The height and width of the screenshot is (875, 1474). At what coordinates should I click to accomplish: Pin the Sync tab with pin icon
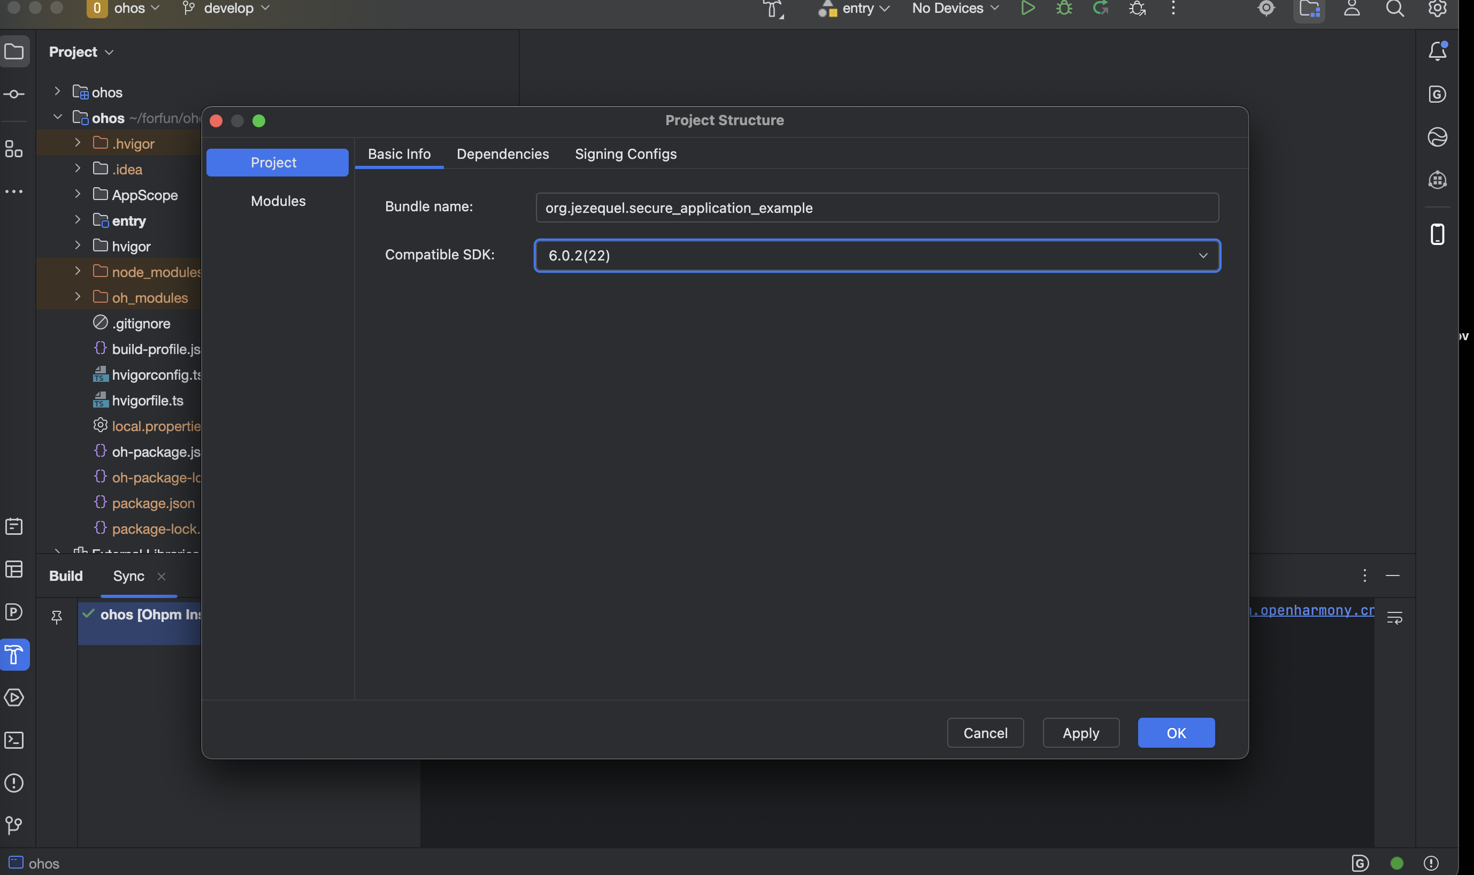coord(57,617)
